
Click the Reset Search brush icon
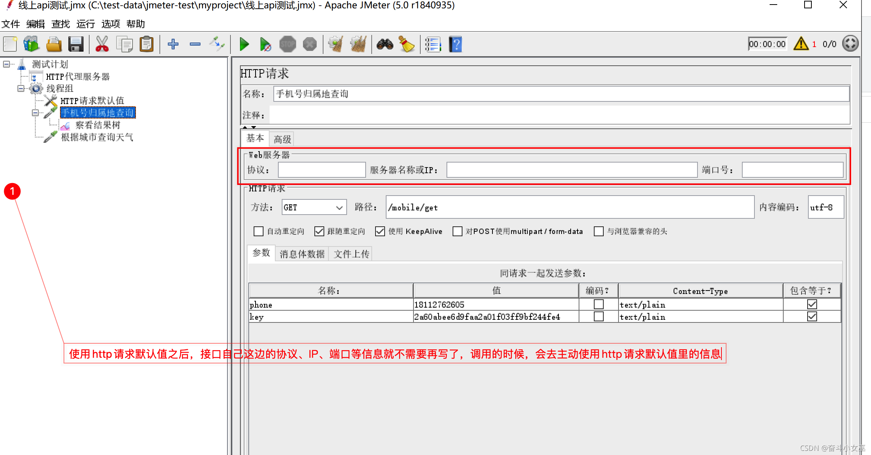click(x=407, y=44)
